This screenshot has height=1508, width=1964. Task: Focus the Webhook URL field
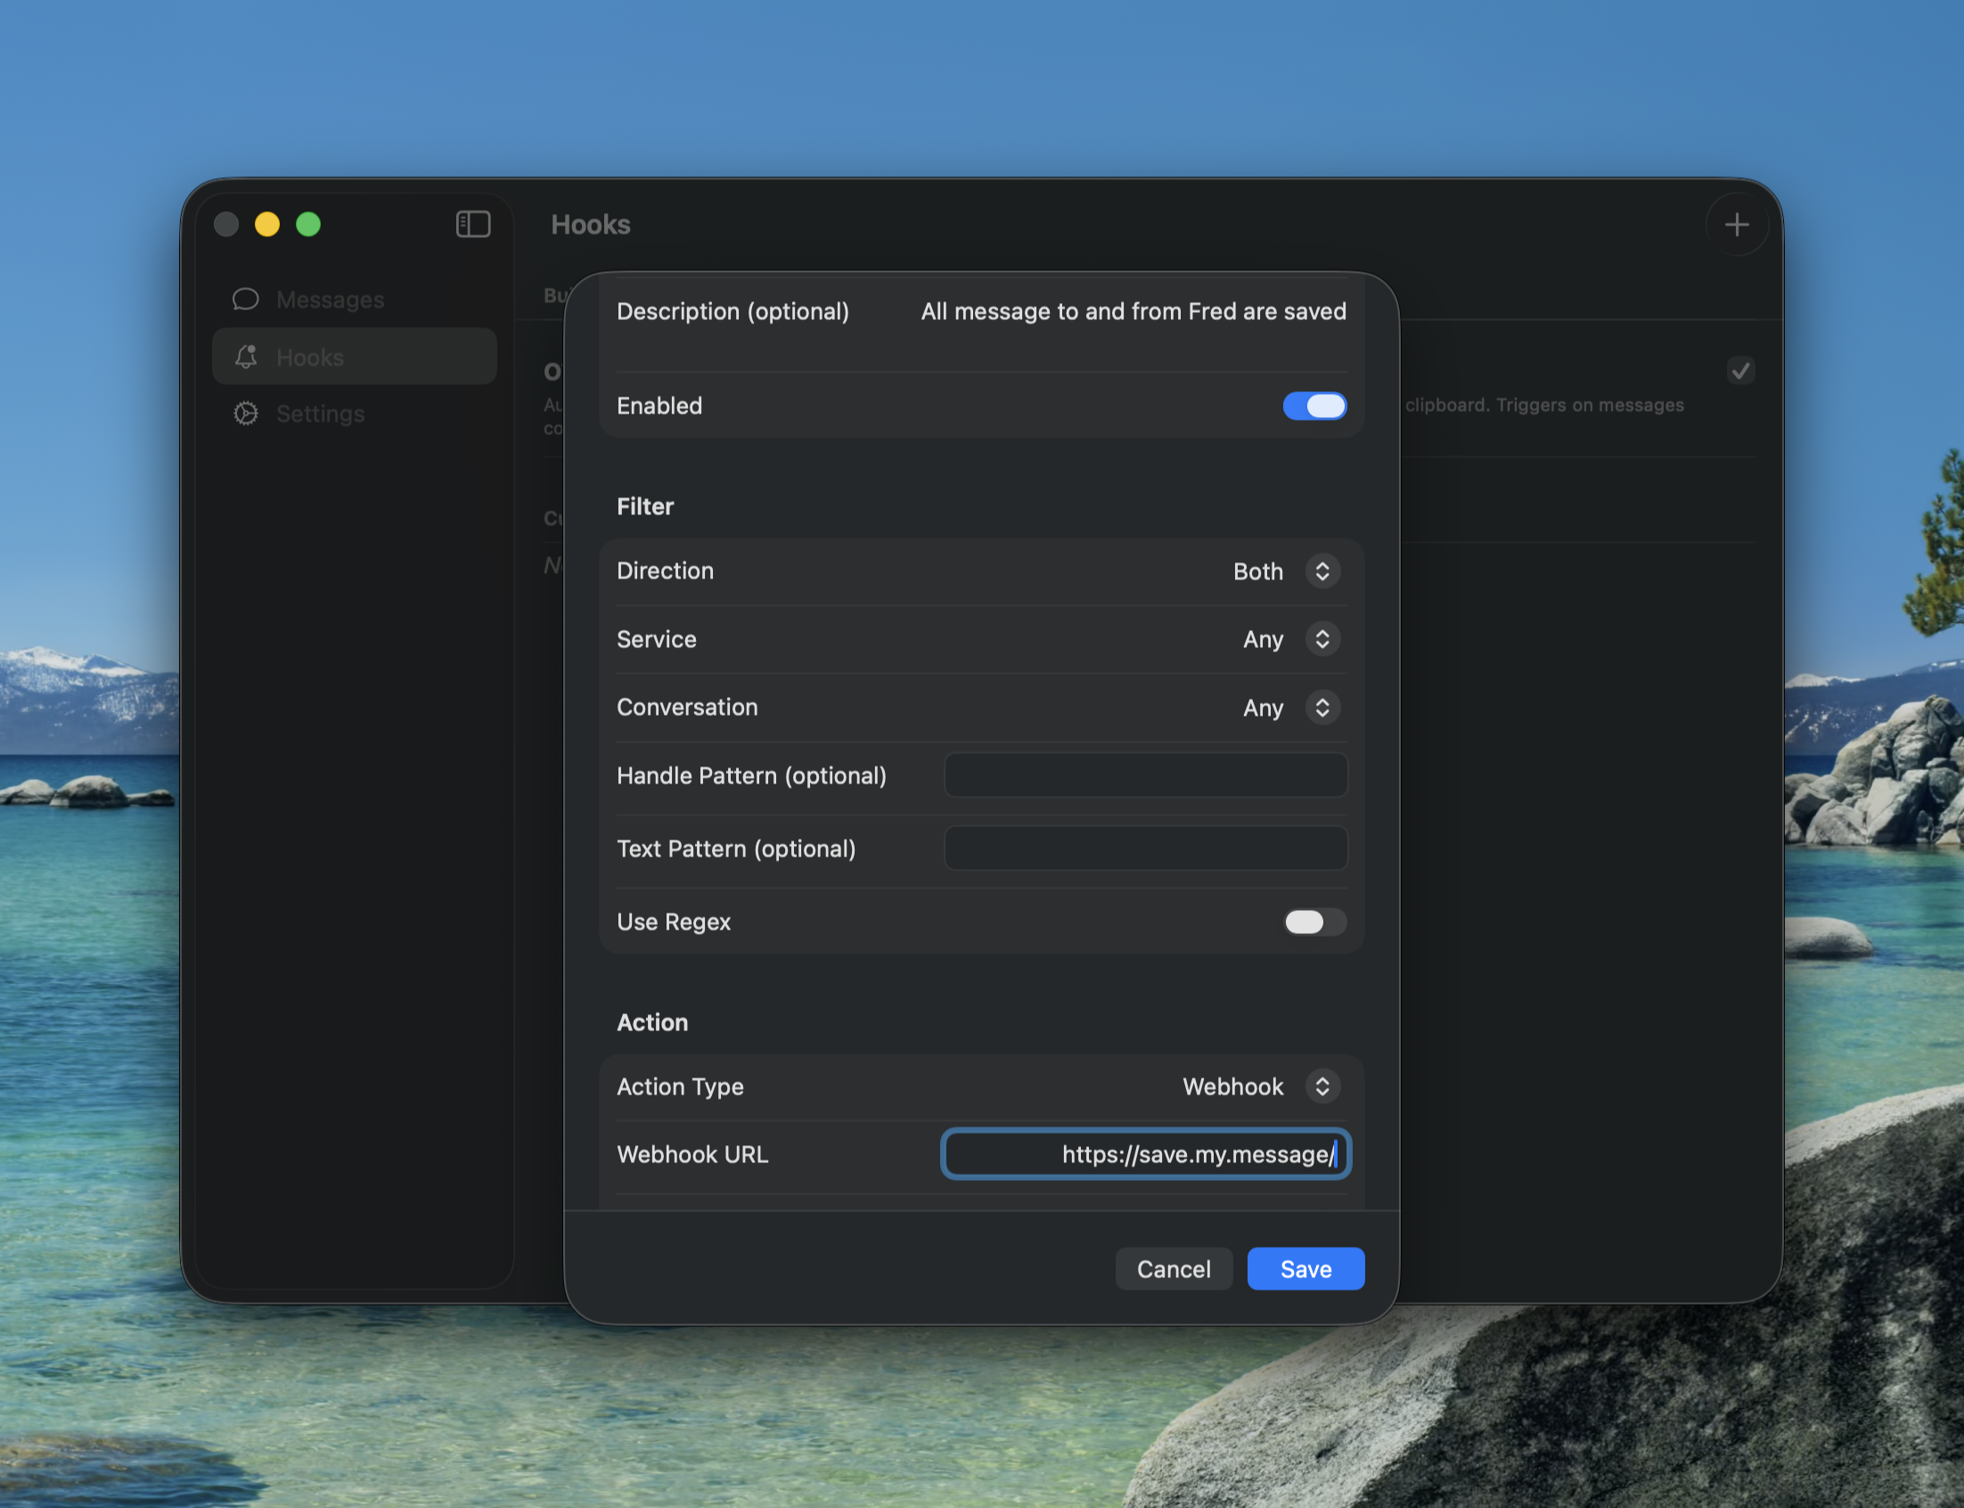tap(1145, 1153)
